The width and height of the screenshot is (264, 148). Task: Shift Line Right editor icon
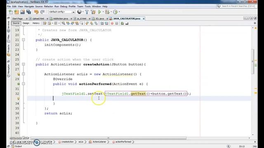pyautogui.click(x=106, y=23)
